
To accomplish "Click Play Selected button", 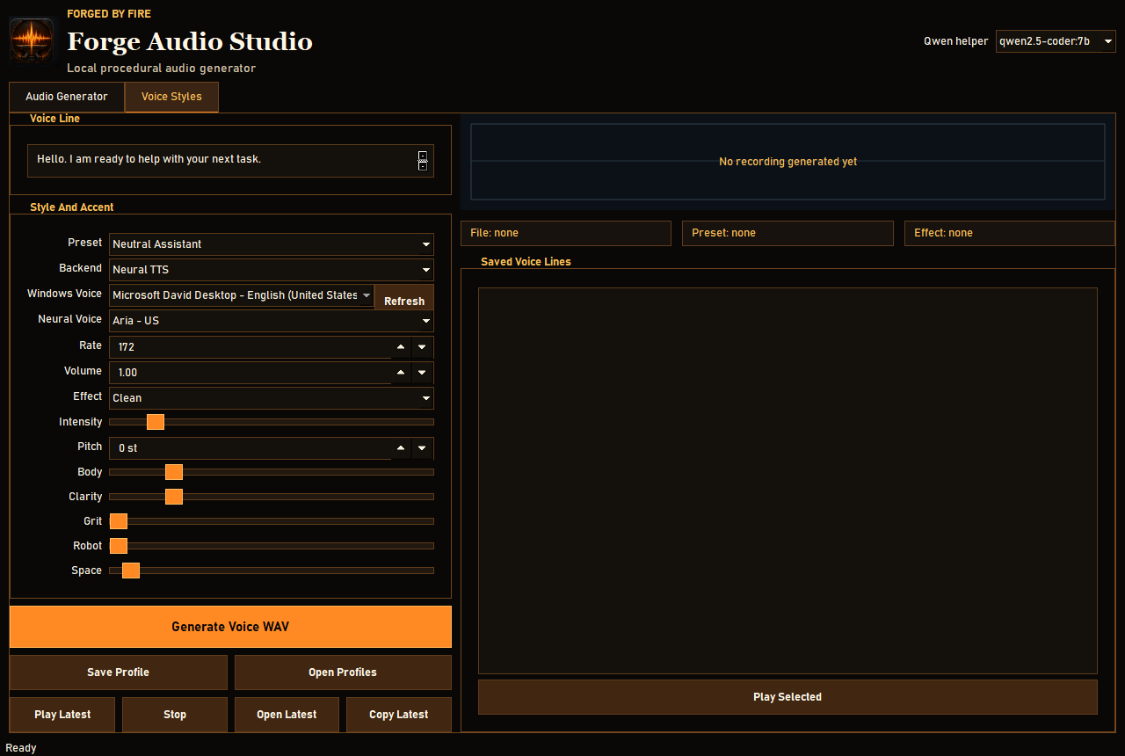I will (787, 697).
